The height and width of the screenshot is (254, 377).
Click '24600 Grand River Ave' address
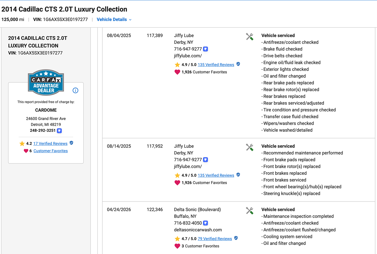pyautogui.click(x=46, y=119)
